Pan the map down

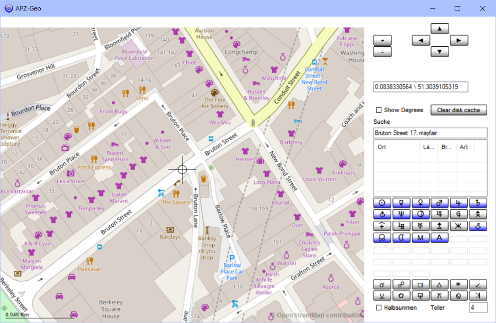(440, 52)
